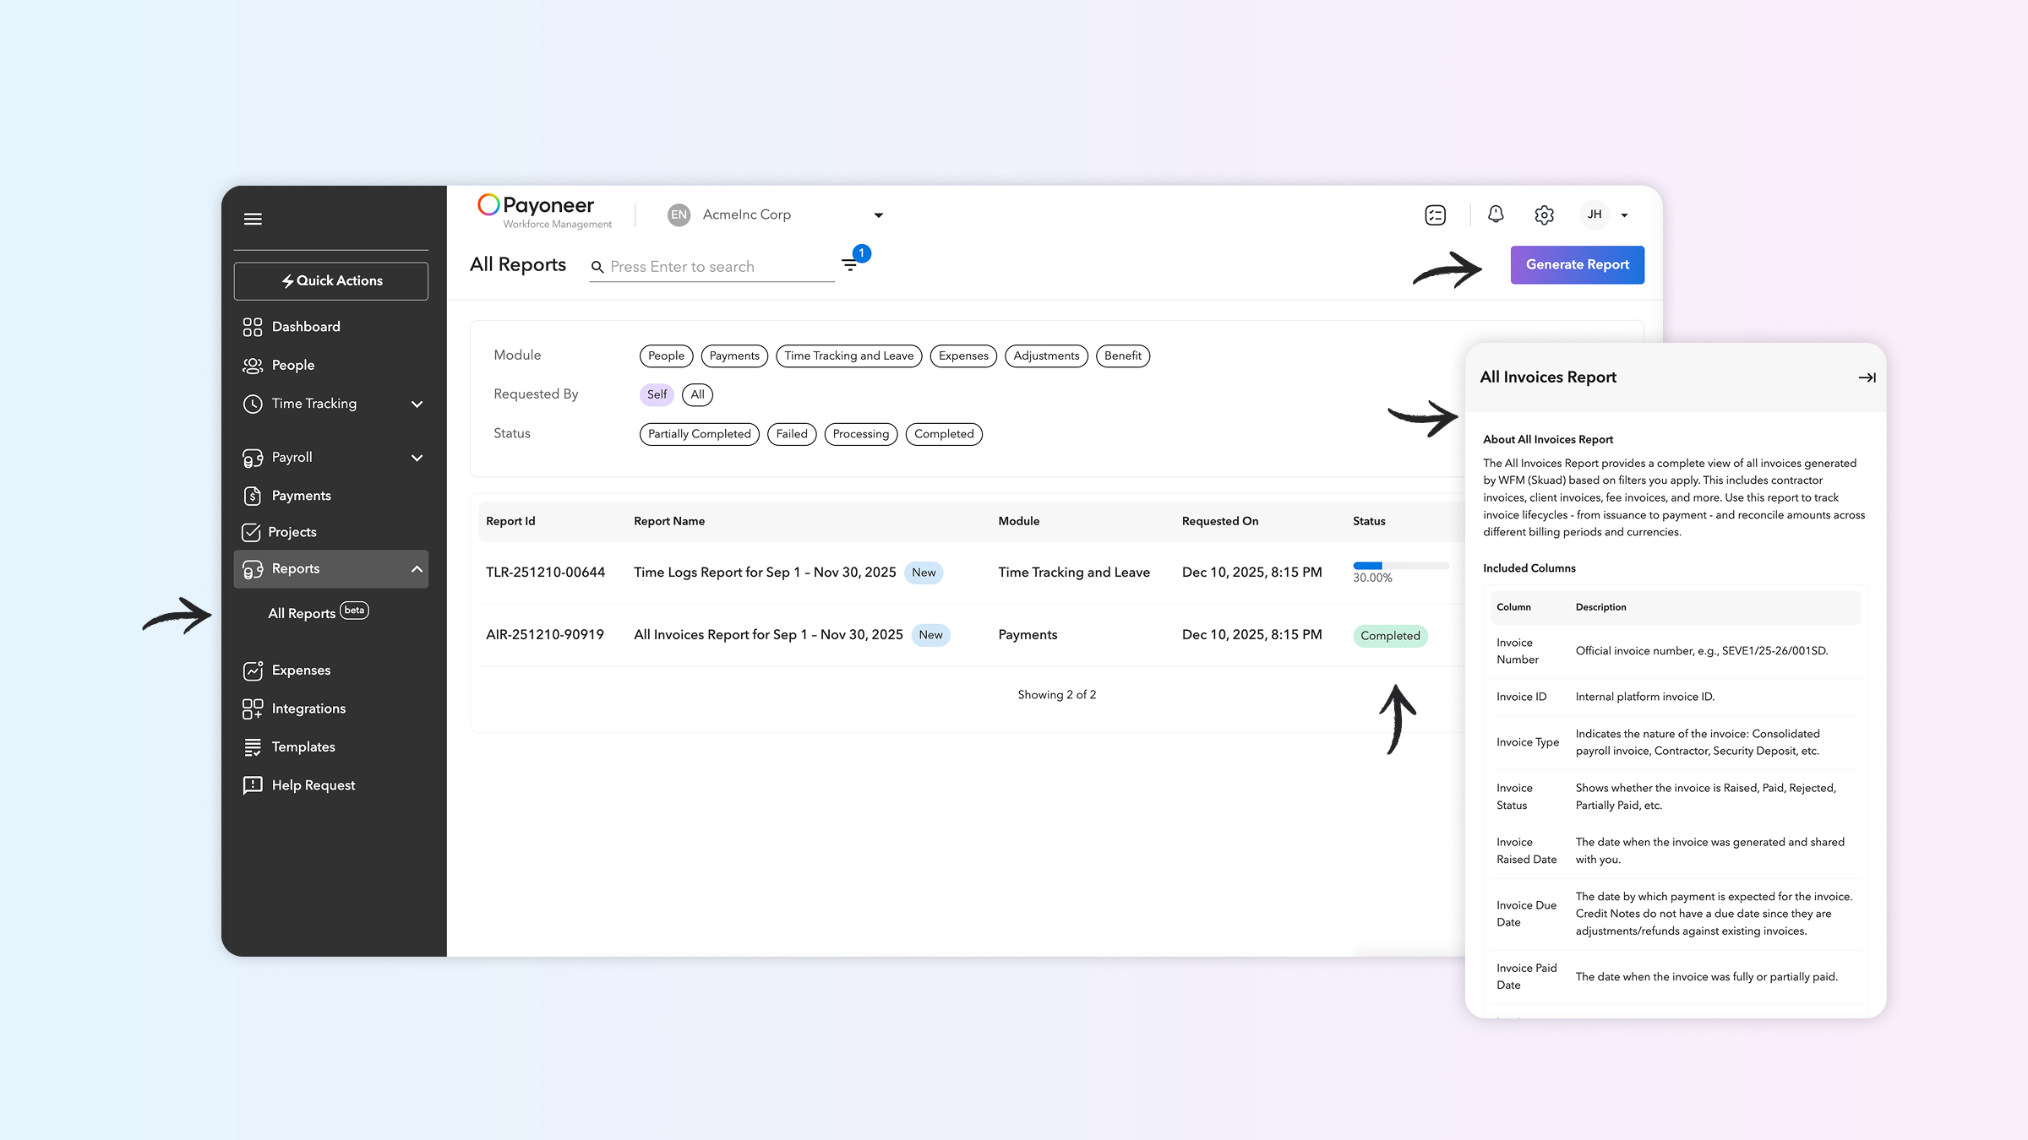Click the Generate Report button
The height and width of the screenshot is (1140, 2028).
tap(1576, 264)
